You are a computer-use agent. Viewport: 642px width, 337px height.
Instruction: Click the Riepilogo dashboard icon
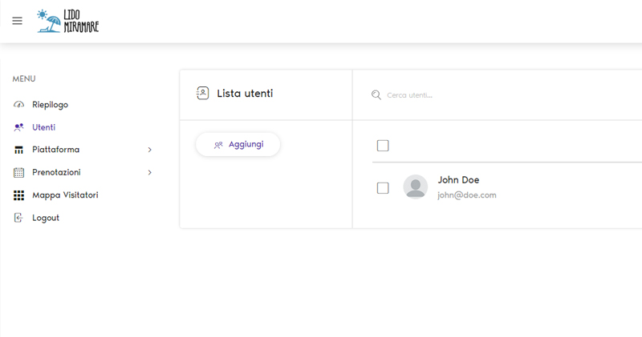click(19, 105)
